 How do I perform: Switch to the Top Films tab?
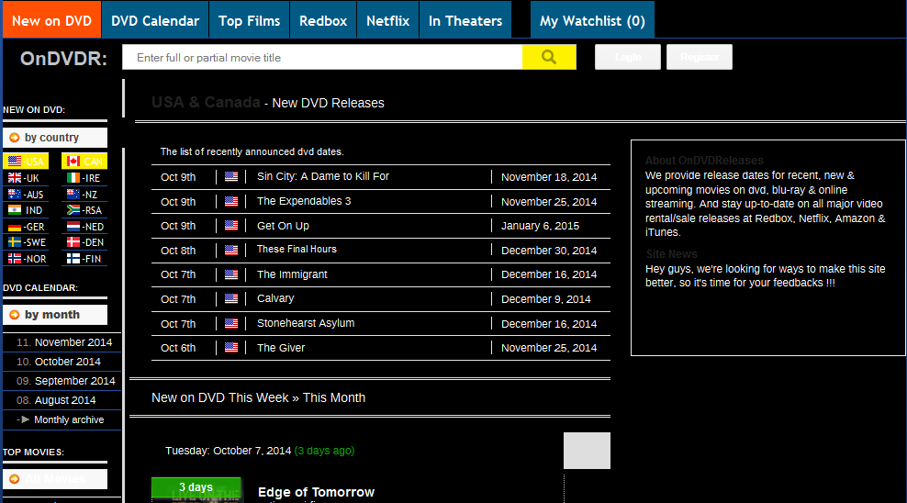point(250,20)
